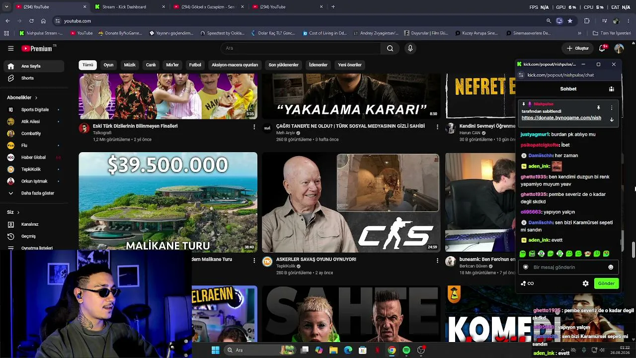Viewport: 636px width, 358px height.
Task: Open the Orkun Işıtmak subscription
Action: pyautogui.click(x=34, y=181)
